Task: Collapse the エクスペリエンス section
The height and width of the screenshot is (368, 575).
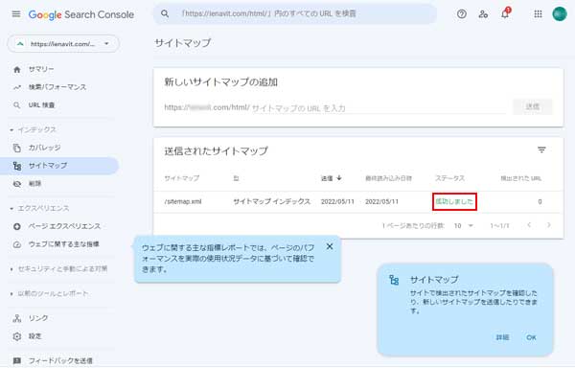Action: click(x=39, y=208)
